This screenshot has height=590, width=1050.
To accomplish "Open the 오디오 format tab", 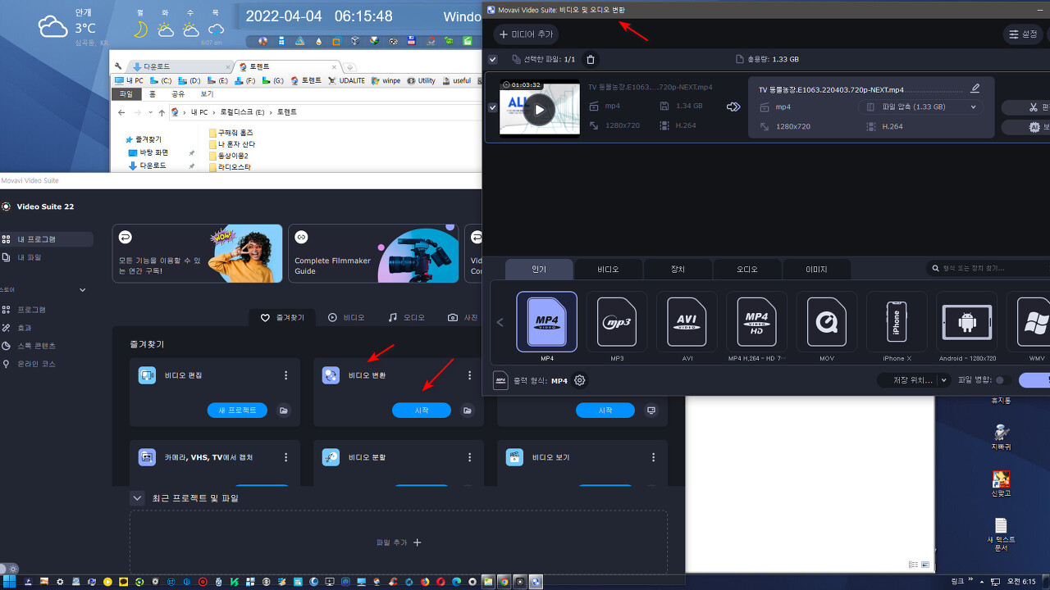I will [x=746, y=269].
